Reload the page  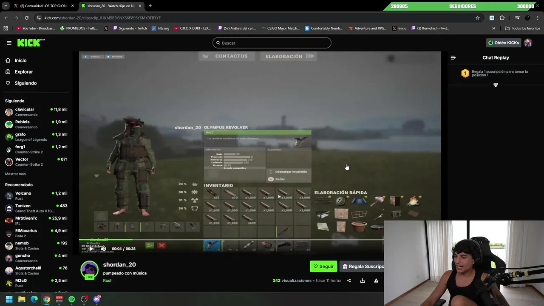26,18
